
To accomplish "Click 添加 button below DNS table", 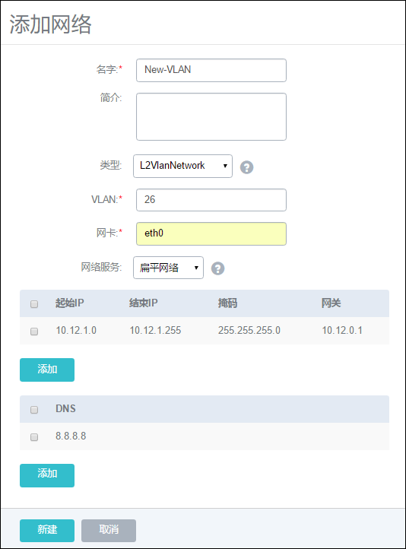I will pyautogui.click(x=47, y=475).
